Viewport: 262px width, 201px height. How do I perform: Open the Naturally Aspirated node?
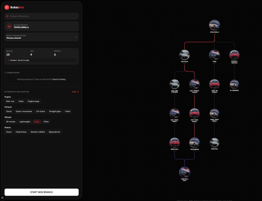click(234, 55)
